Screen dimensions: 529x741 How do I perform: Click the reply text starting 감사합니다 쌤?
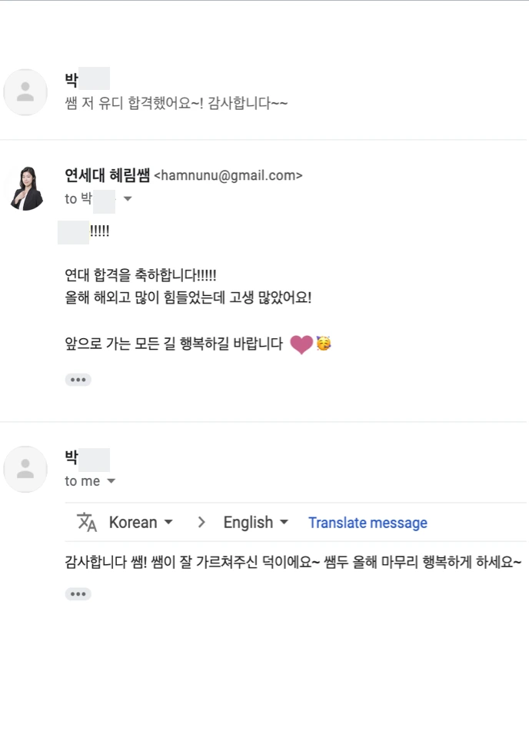tap(293, 562)
